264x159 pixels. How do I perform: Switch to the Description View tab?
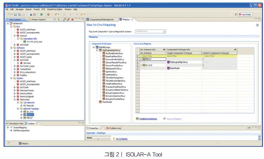tap(15, 123)
